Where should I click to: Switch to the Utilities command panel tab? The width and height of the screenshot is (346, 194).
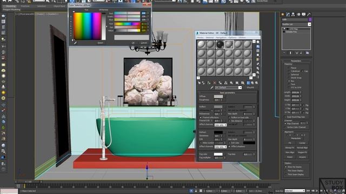click(x=309, y=15)
